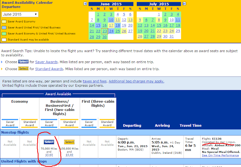Click the United Flights with stops heading

click(x=24, y=161)
